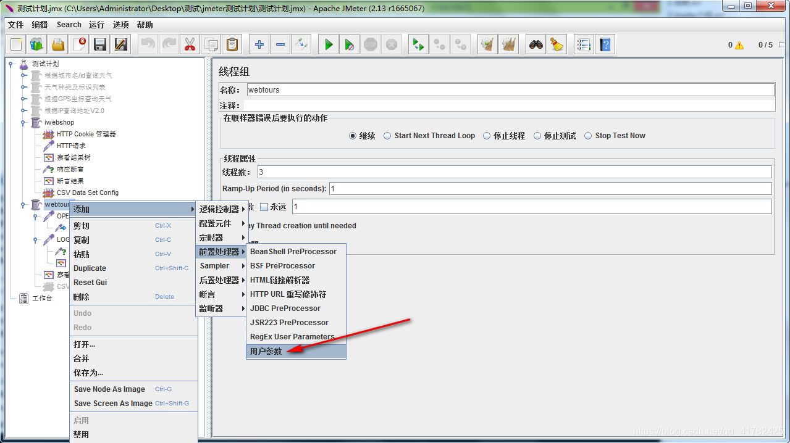
Task: Click Duplicate in the context menu
Action: [133, 268]
